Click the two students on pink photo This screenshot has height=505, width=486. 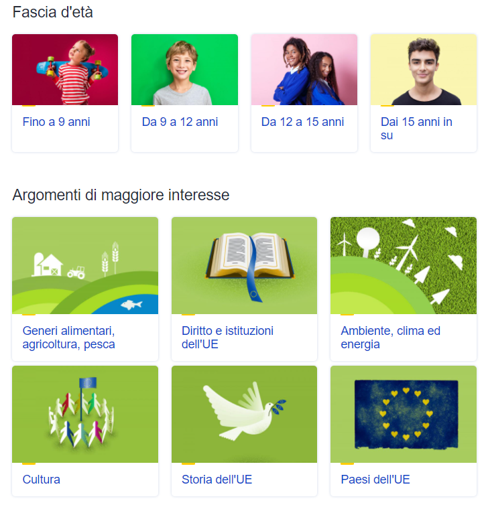click(304, 70)
